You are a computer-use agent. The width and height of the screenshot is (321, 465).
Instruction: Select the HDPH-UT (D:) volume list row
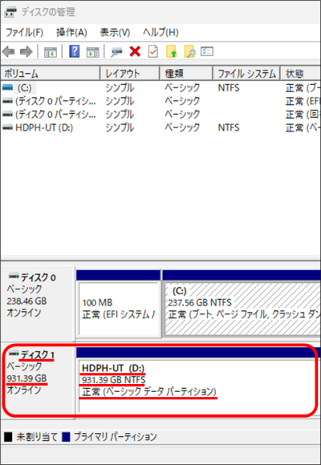(x=160, y=127)
